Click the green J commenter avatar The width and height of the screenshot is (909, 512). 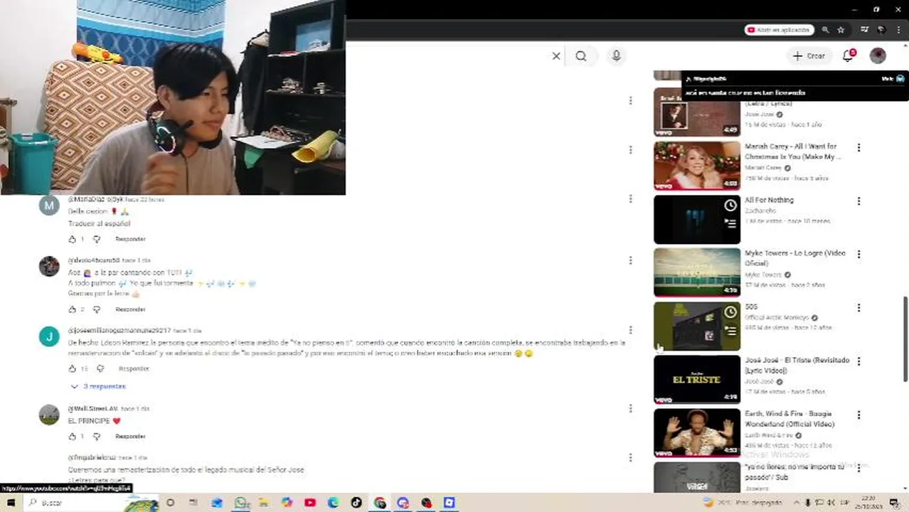pyautogui.click(x=49, y=337)
